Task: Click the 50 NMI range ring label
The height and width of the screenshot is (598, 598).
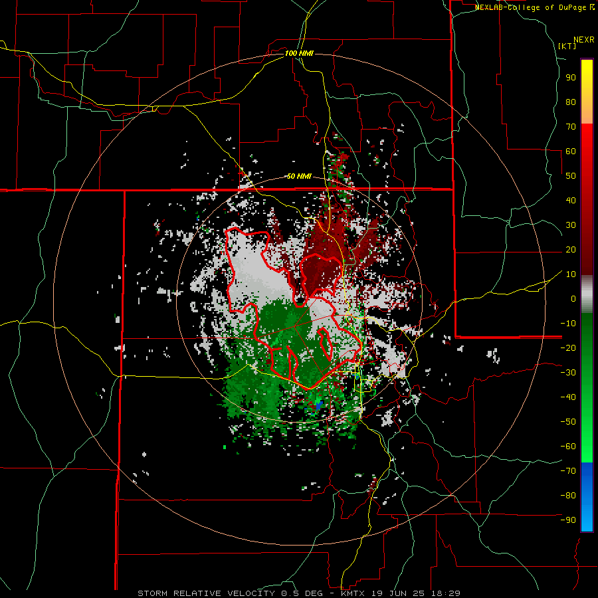Action: click(299, 176)
